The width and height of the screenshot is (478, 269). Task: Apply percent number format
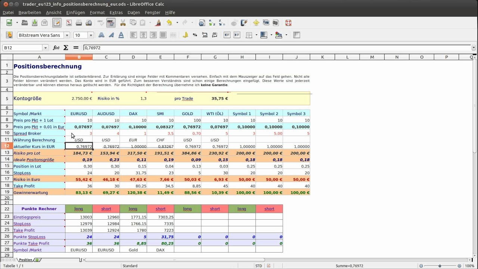(x=195, y=35)
